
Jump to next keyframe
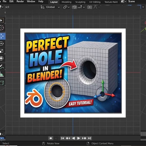point(84,138)
